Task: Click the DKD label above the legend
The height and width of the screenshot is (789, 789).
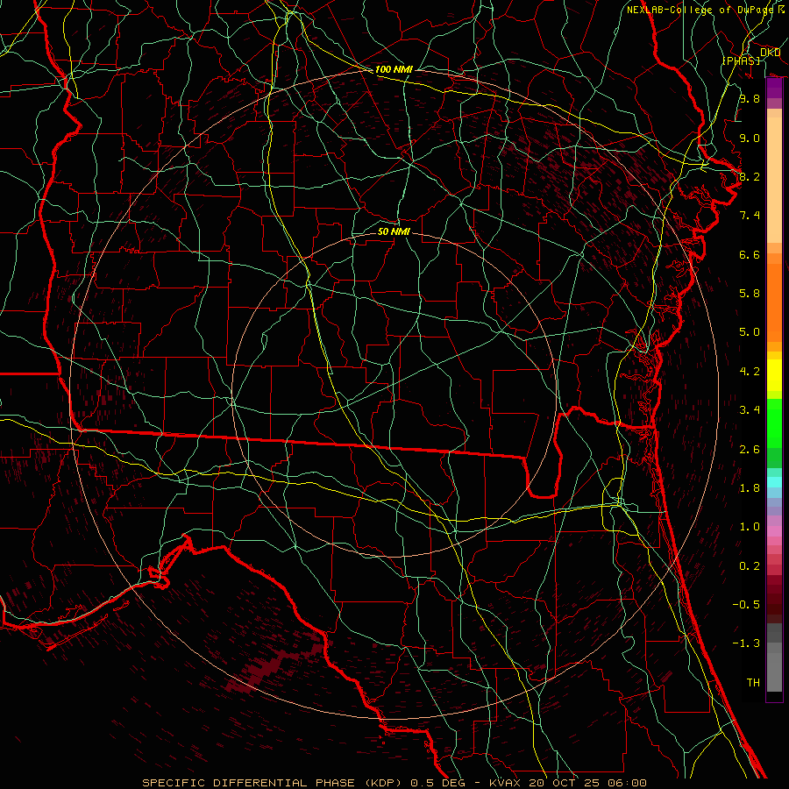Action: (x=771, y=52)
